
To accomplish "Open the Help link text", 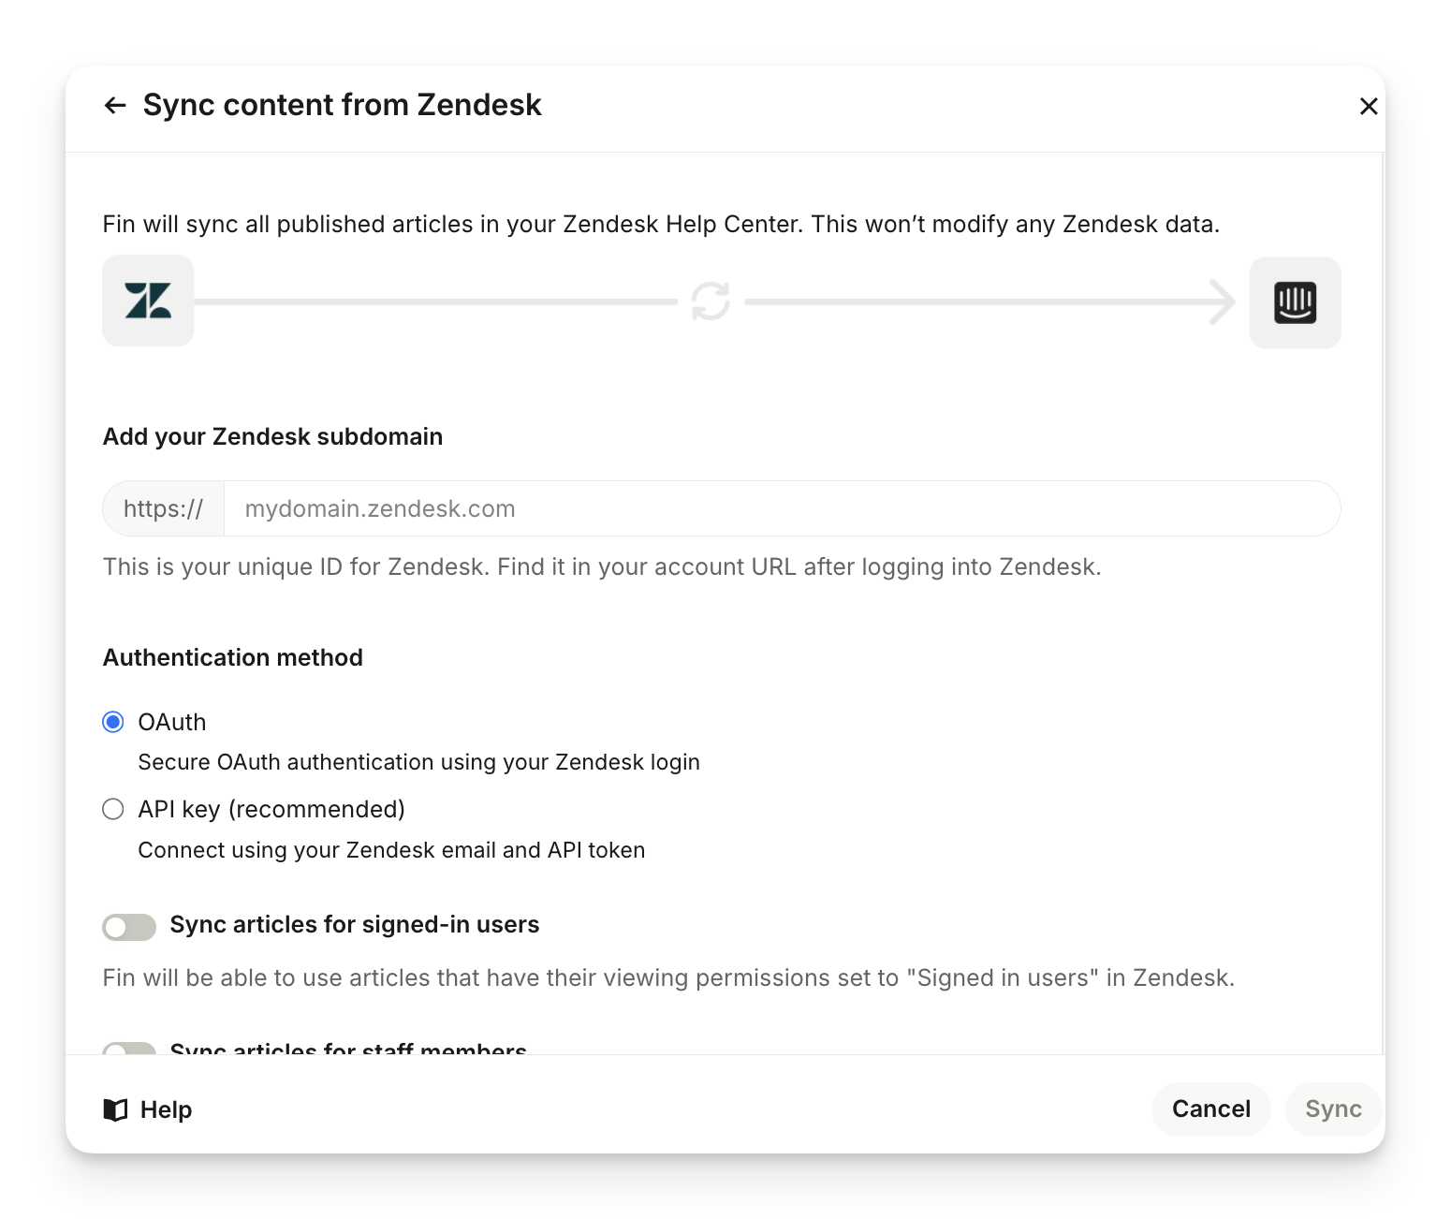I will point(166,1109).
